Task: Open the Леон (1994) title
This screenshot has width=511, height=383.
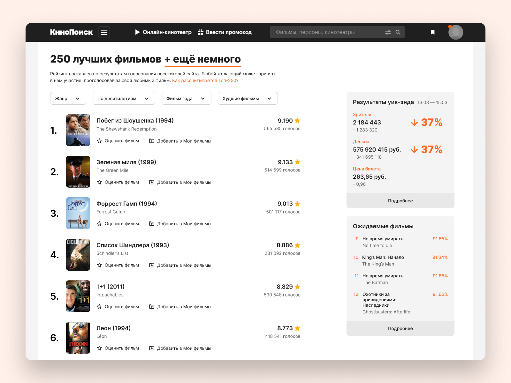Action: point(113,328)
